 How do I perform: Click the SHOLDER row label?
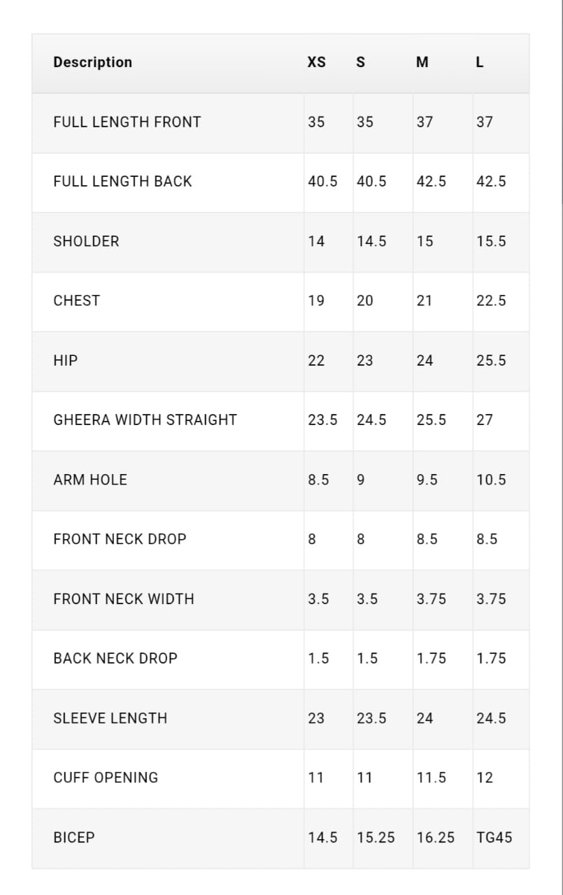tap(86, 241)
